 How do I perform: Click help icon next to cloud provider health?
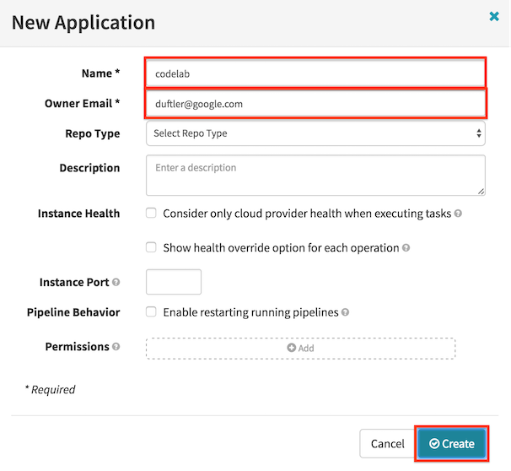[458, 214]
